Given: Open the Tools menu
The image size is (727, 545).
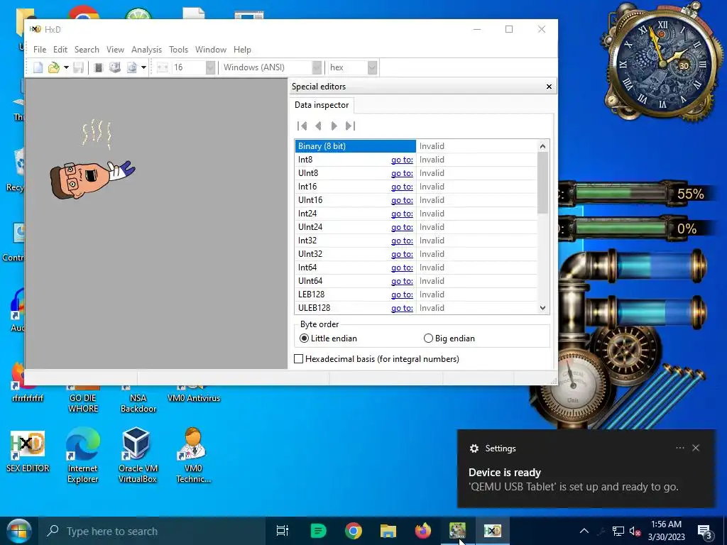Looking at the screenshot, I should 178,50.
